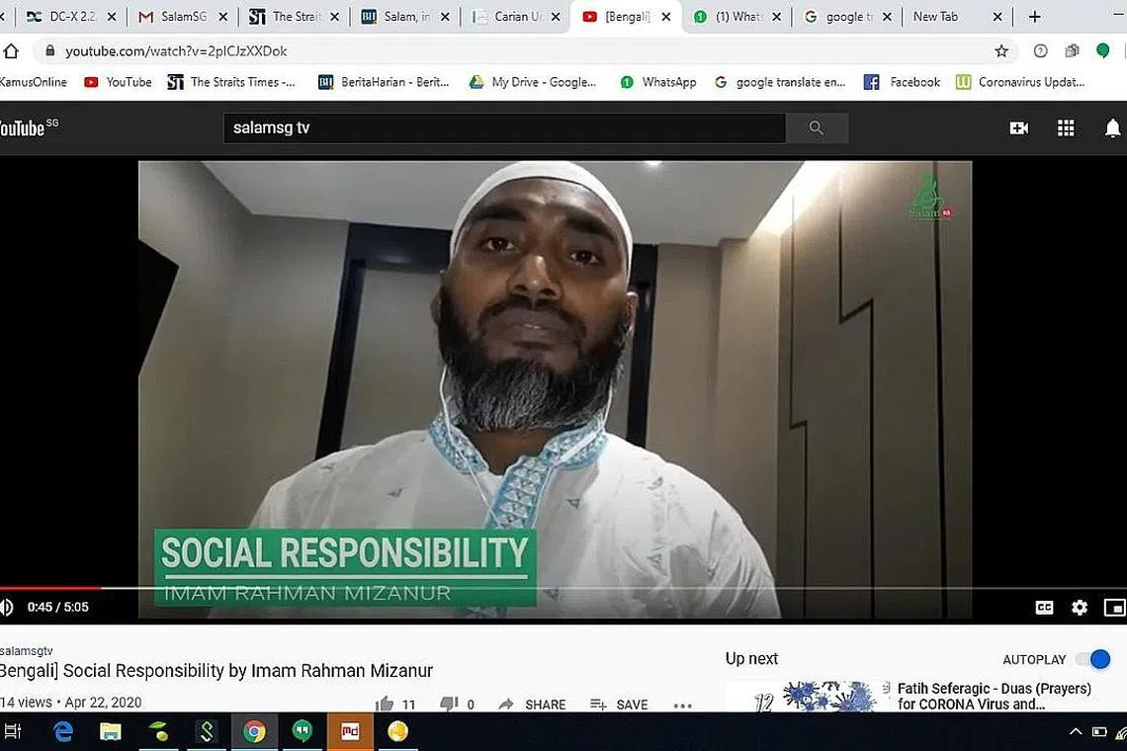This screenshot has height=751, width=1127.
Task: Toggle the Autoplay switch
Action: click(1093, 659)
